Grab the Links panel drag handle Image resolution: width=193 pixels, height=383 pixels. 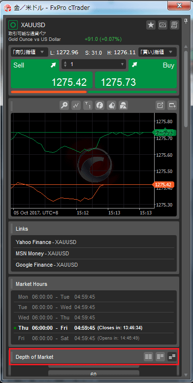[11, 229]
